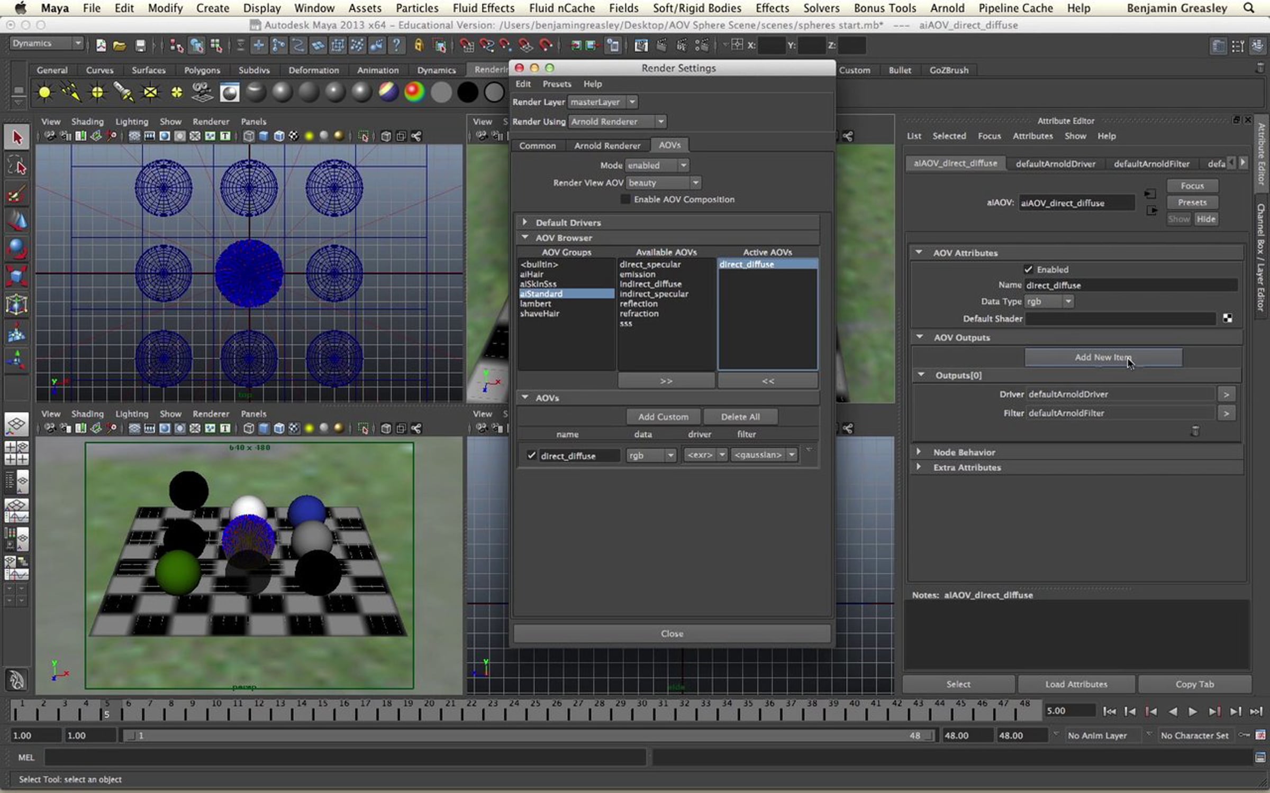This screenshot has width=1270, height=793.
Task: Click the AOV Name field with direct_diffuse
Action: 1131,285
